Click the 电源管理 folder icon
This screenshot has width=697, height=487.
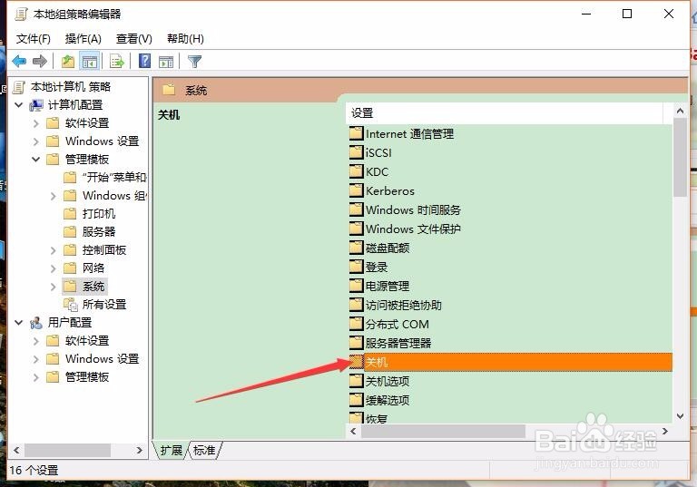pyautogui.click(x=356, y=286)
